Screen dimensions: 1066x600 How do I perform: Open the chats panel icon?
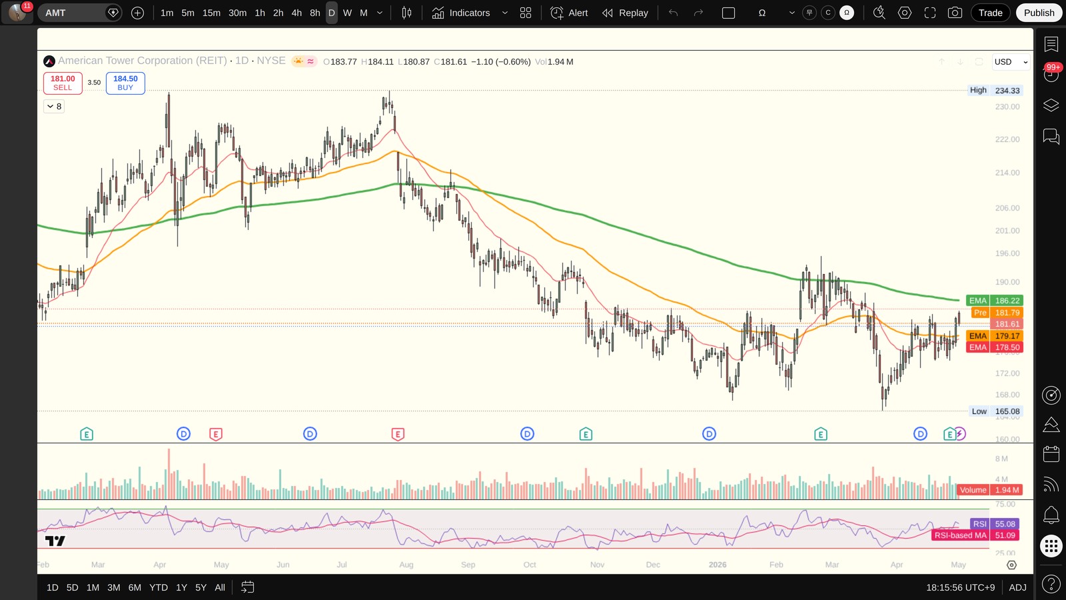(1051, 137)
